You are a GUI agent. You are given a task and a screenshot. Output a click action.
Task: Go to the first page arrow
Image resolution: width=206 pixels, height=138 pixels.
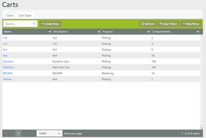click(6, 133)
